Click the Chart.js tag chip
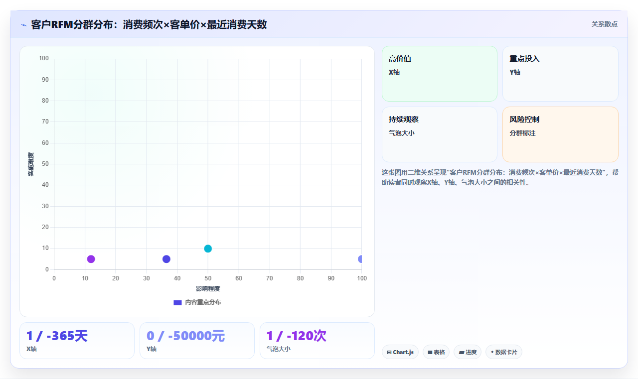This screenshot has height=379, width=638. point(400,352)
